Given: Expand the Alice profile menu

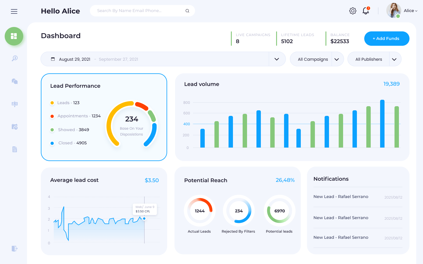Looking at the screenshot, I should coord(410,11).
